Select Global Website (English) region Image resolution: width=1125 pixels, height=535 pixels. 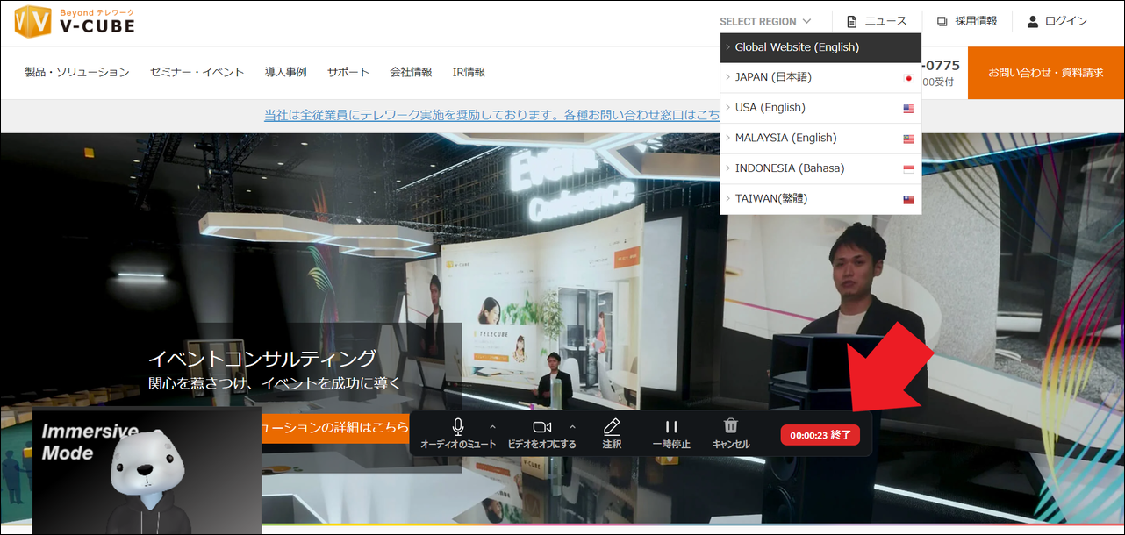(x=820, y=47)
